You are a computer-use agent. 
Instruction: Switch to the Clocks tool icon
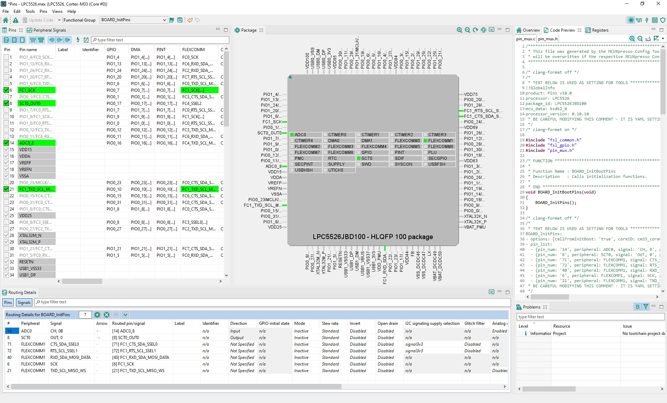(639, 20)
